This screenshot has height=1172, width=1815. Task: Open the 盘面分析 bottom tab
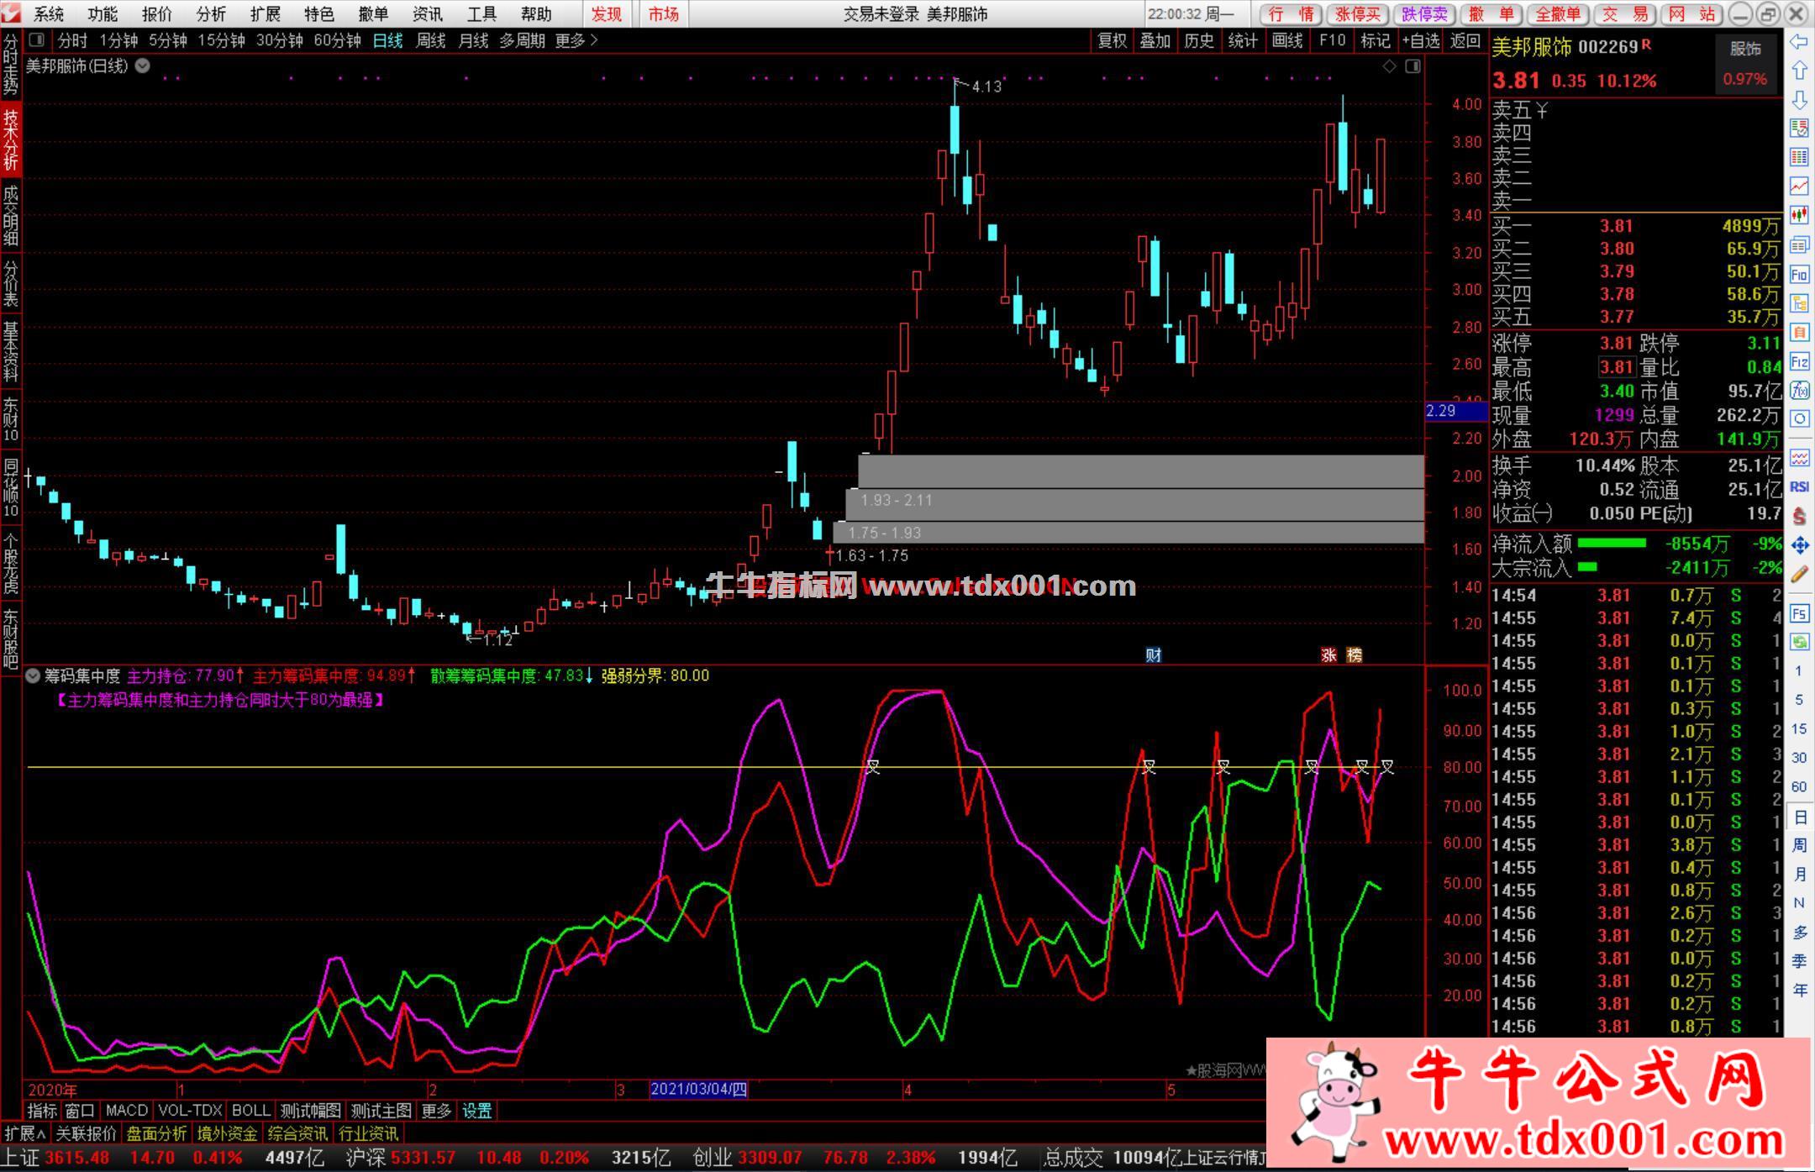(x=157, y=1133)
